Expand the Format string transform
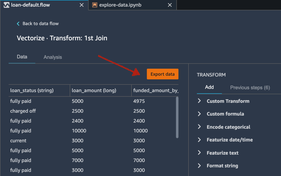 [222, 166]
